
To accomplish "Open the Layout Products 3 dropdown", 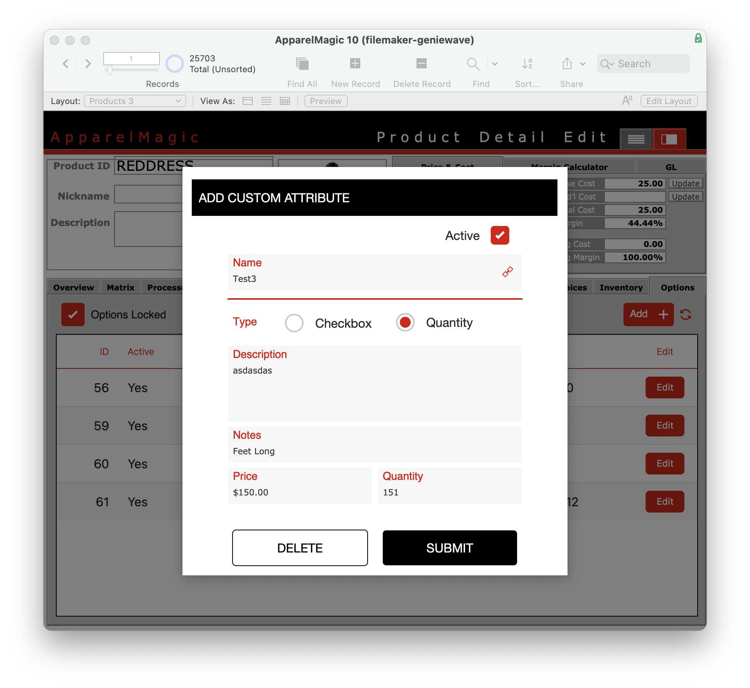I will [135, 101].
